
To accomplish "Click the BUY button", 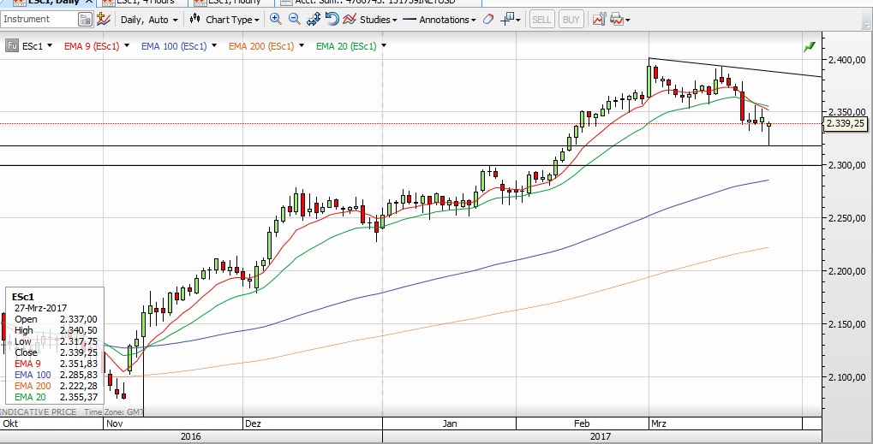I will pyautogui.click(x=571, y=20).
